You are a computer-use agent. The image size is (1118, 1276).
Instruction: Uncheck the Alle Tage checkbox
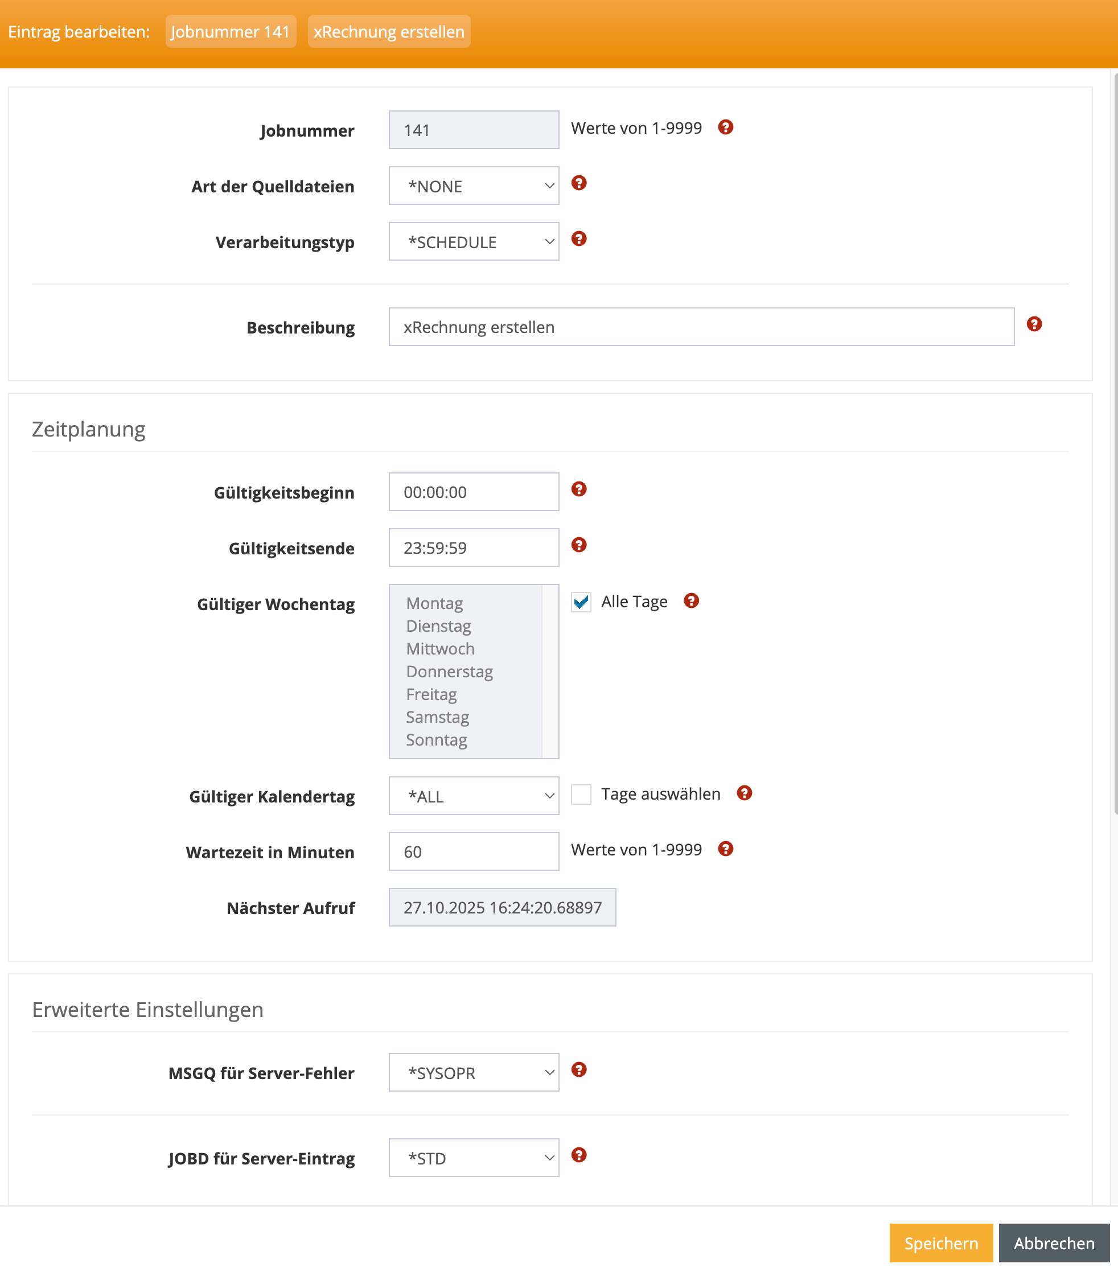[581, 602]
